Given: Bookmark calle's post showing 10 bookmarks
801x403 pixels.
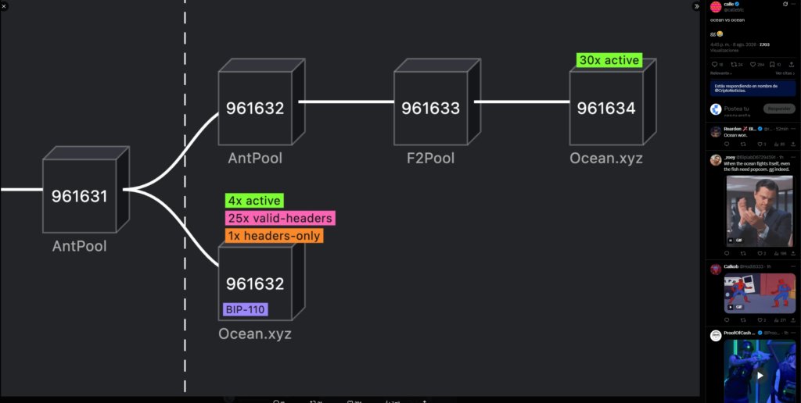Looking at the screenshot, I should (775, 64).
